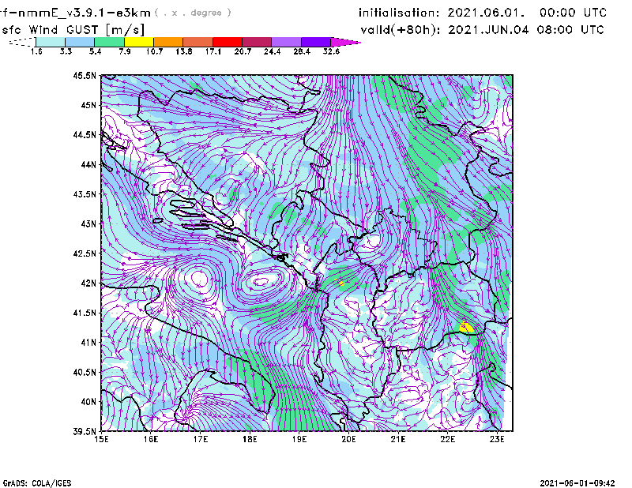Viewport: 632px width, 488px height.
Task: Click the 17E longitude label
Action: (x=201, y=439)
